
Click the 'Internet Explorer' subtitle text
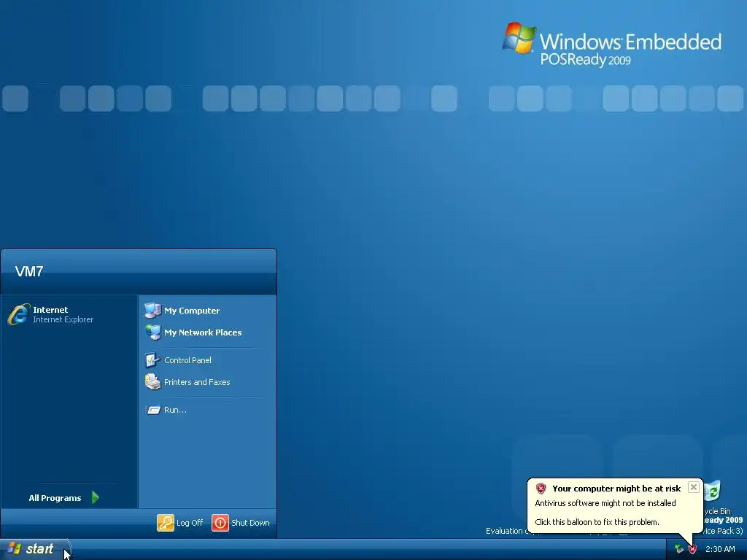point(63,319)
